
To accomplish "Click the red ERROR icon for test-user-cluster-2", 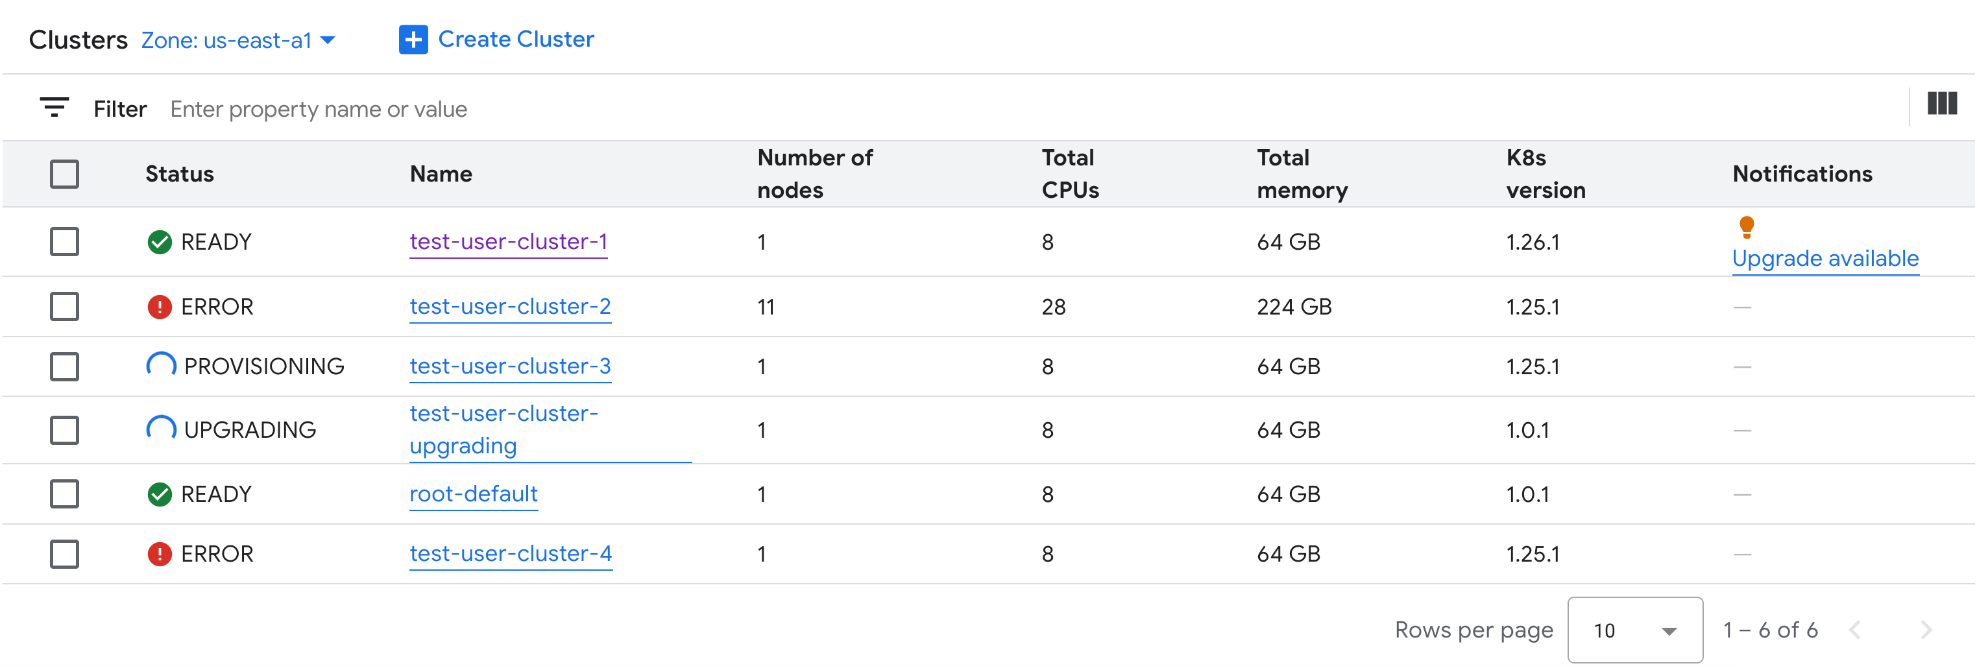I will [160, 306].
